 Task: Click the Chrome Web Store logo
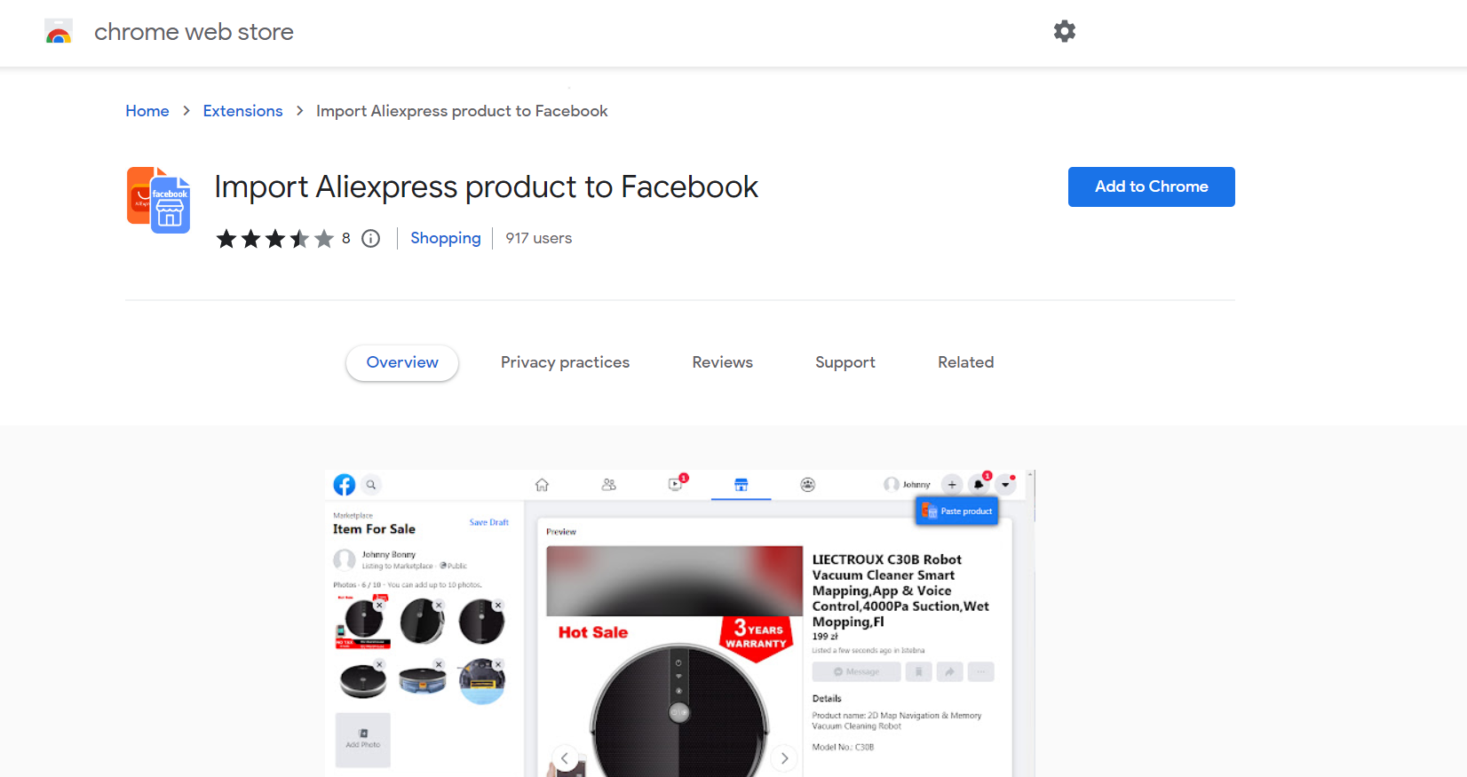(59, 32)
